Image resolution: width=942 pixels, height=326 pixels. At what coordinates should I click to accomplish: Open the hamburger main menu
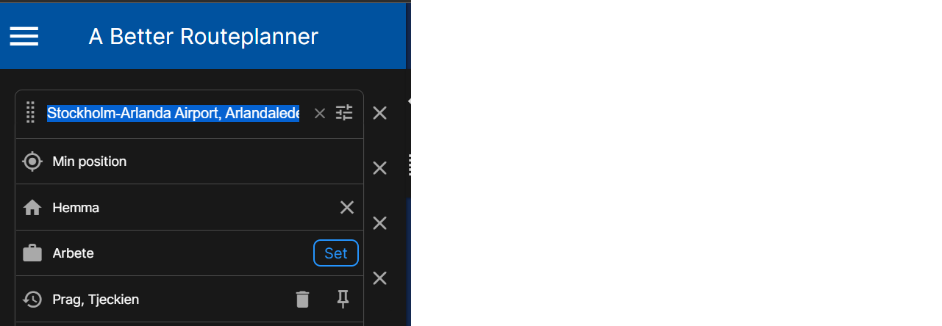tap(24, 36)
